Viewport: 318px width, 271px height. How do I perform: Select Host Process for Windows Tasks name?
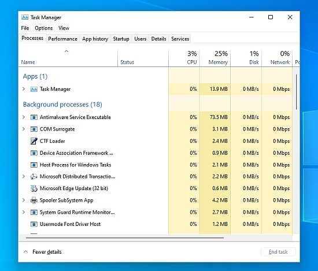pyautogui.click(x=75, y=165)
